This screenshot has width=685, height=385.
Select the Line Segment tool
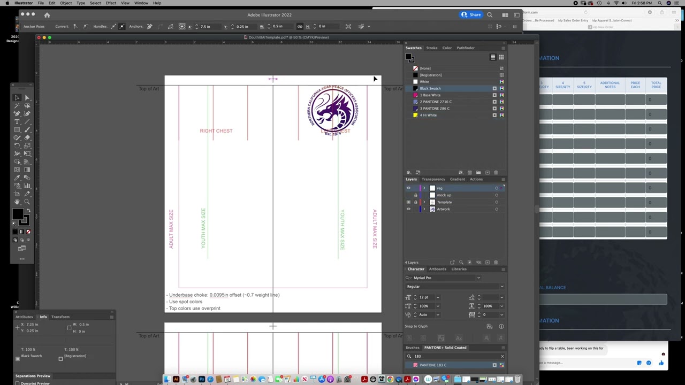(27, 122)
